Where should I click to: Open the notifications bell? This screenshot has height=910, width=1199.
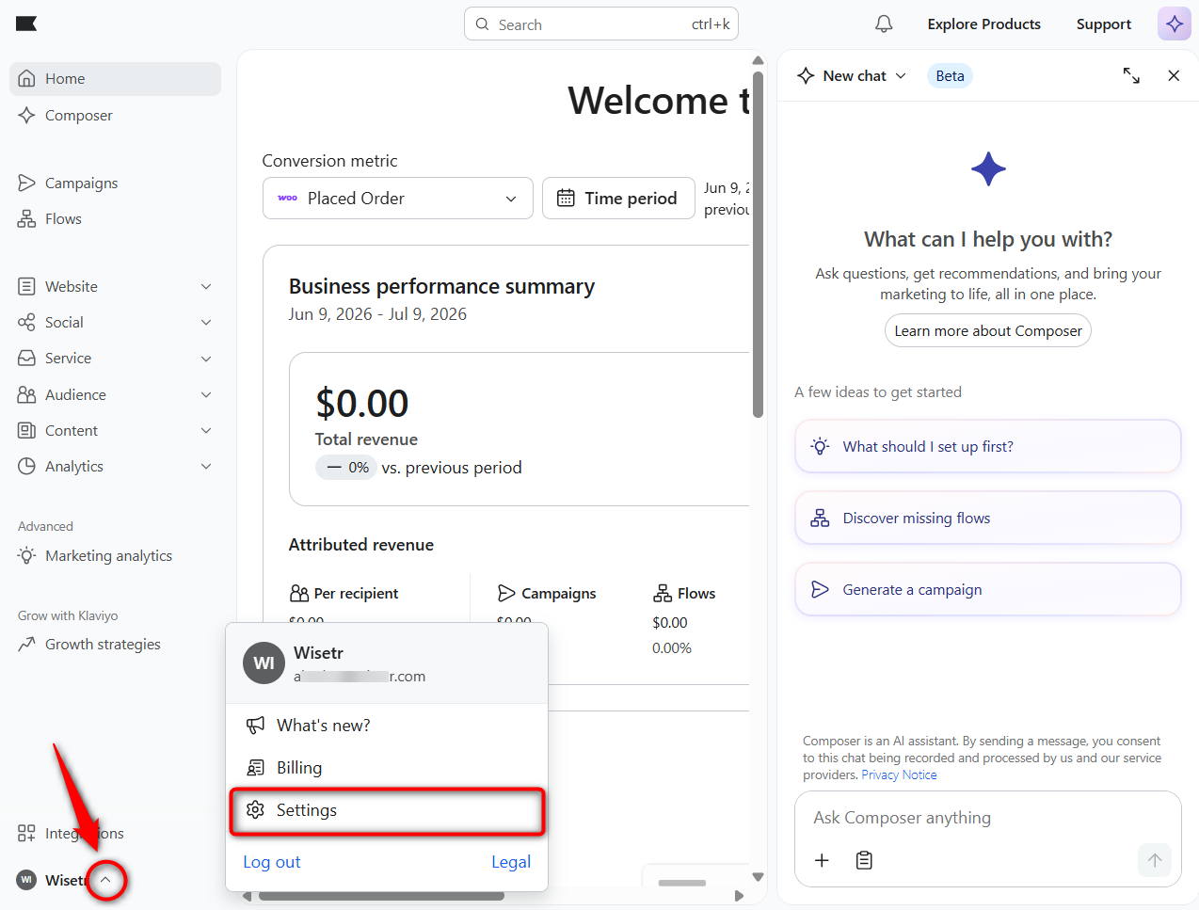(x=884, y=24)
